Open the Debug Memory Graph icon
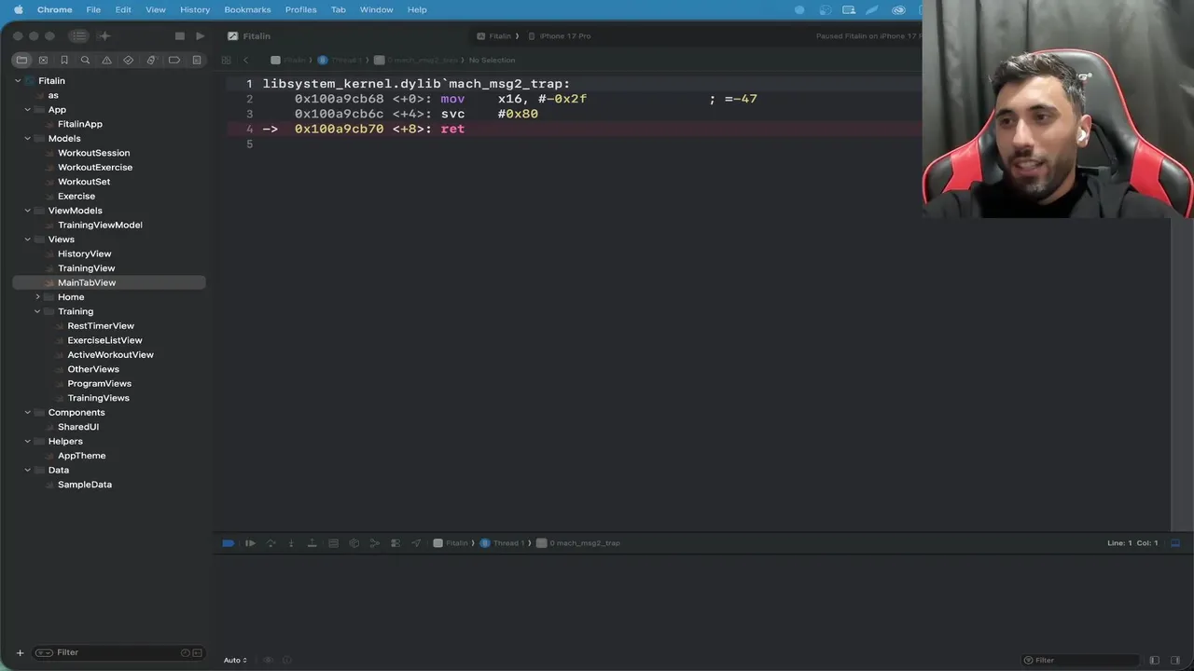 [x=354, y=543]
